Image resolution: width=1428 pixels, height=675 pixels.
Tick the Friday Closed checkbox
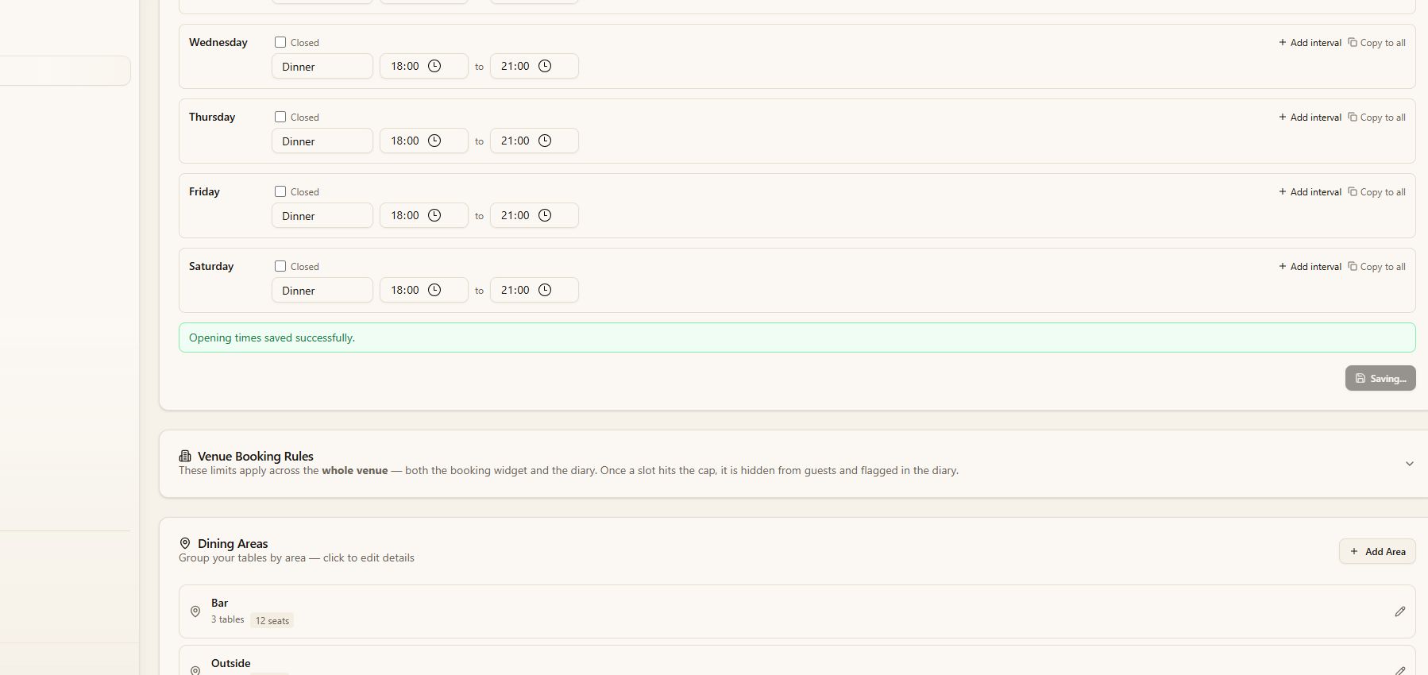280,191
